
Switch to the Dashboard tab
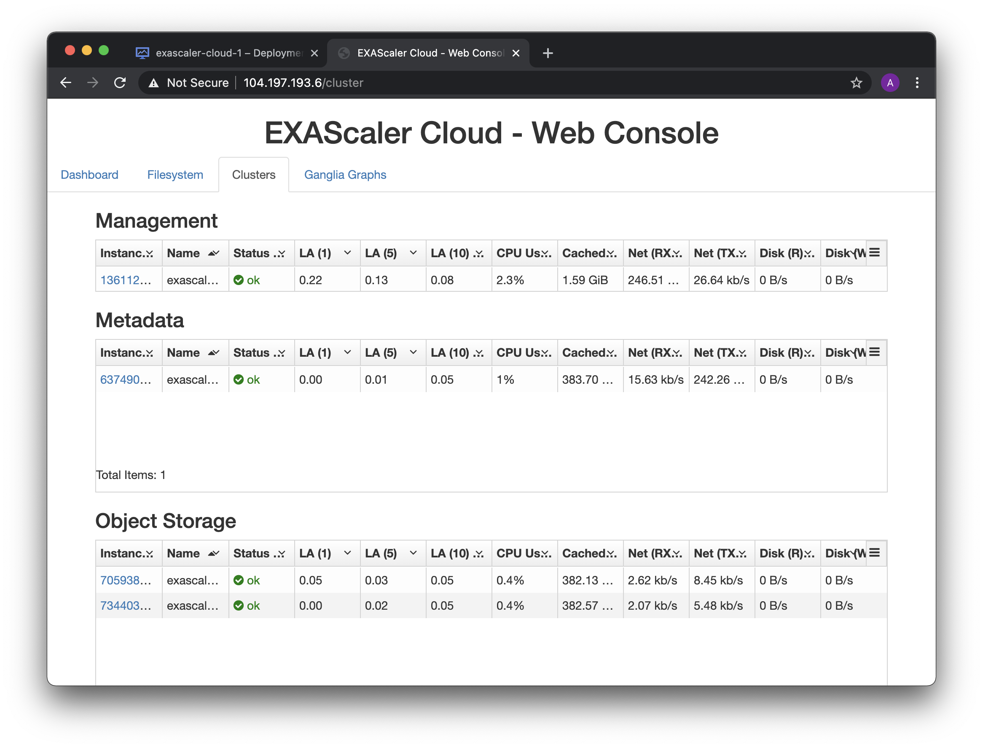pos(89,175)
